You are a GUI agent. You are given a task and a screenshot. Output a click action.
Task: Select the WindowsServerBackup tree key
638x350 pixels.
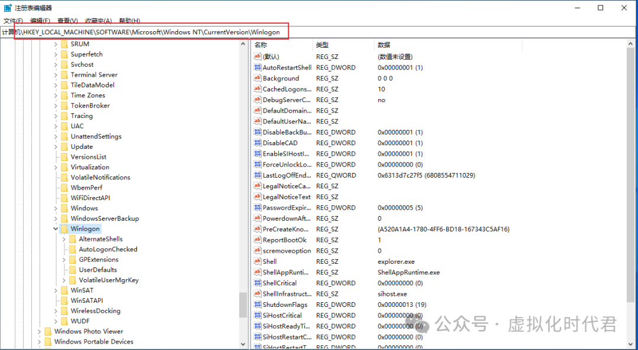click(x=105, y=218)
